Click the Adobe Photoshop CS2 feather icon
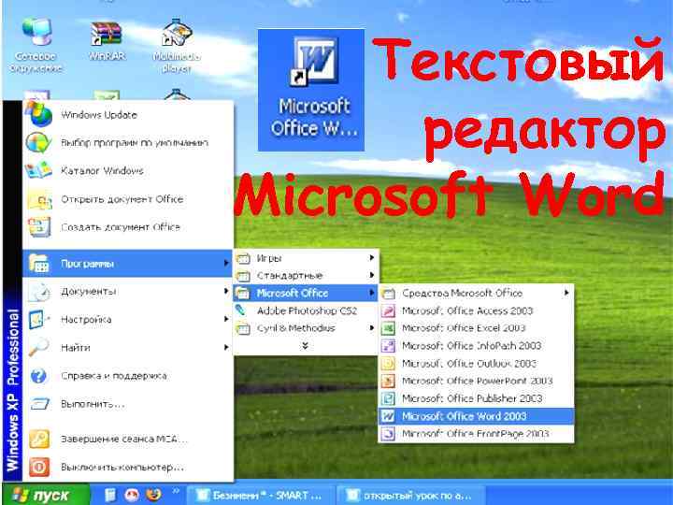673x505 pixels. pyautogui.click(x=241, y=310)
